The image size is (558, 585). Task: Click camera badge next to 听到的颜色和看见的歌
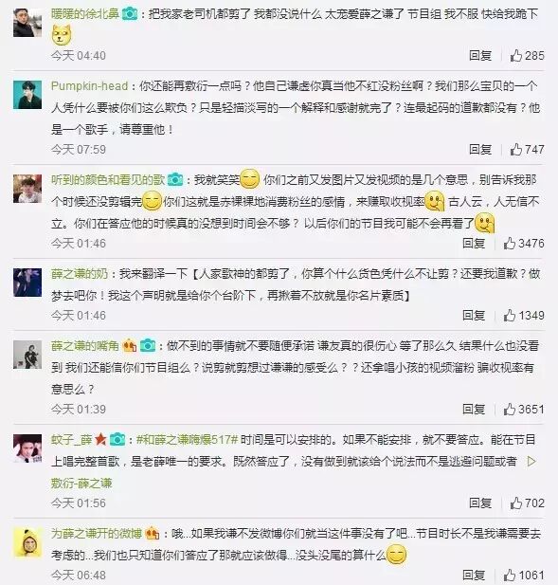point(175,180)
